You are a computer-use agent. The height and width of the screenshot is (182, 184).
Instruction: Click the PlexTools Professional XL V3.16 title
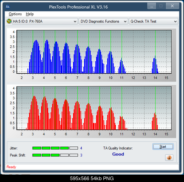[x=78, y=7]
